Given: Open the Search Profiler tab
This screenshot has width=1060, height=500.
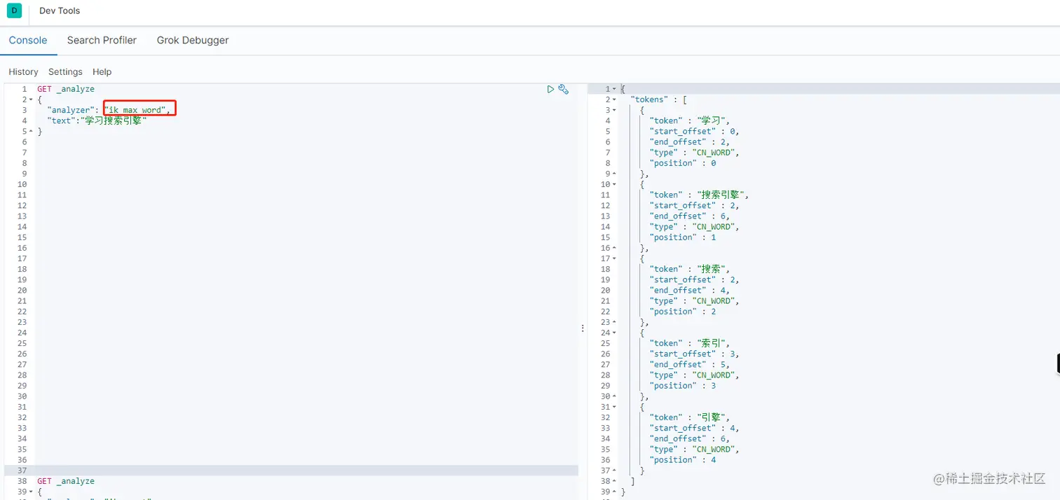Looking at the screenshot, I should pyautogui.click(x=102, y=40).
